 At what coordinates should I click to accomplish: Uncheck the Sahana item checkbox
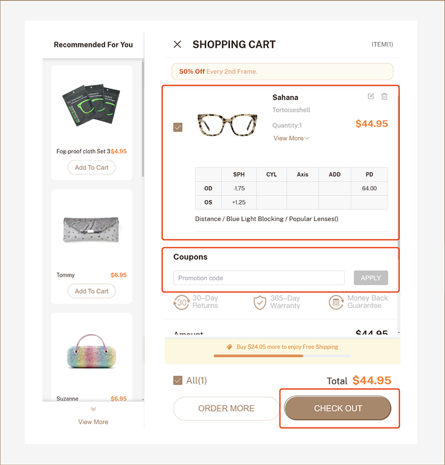pos(178,127)
